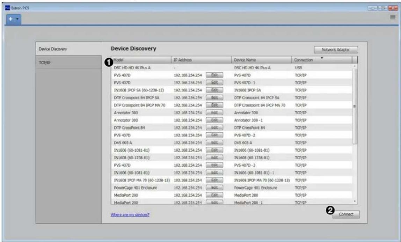This screenshot has height=242, width=401.
Task: Click Edit in the PVS 407D - 3 row
Action: [214, 165]
